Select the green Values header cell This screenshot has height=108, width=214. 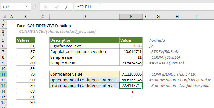[x=26, y=40]
